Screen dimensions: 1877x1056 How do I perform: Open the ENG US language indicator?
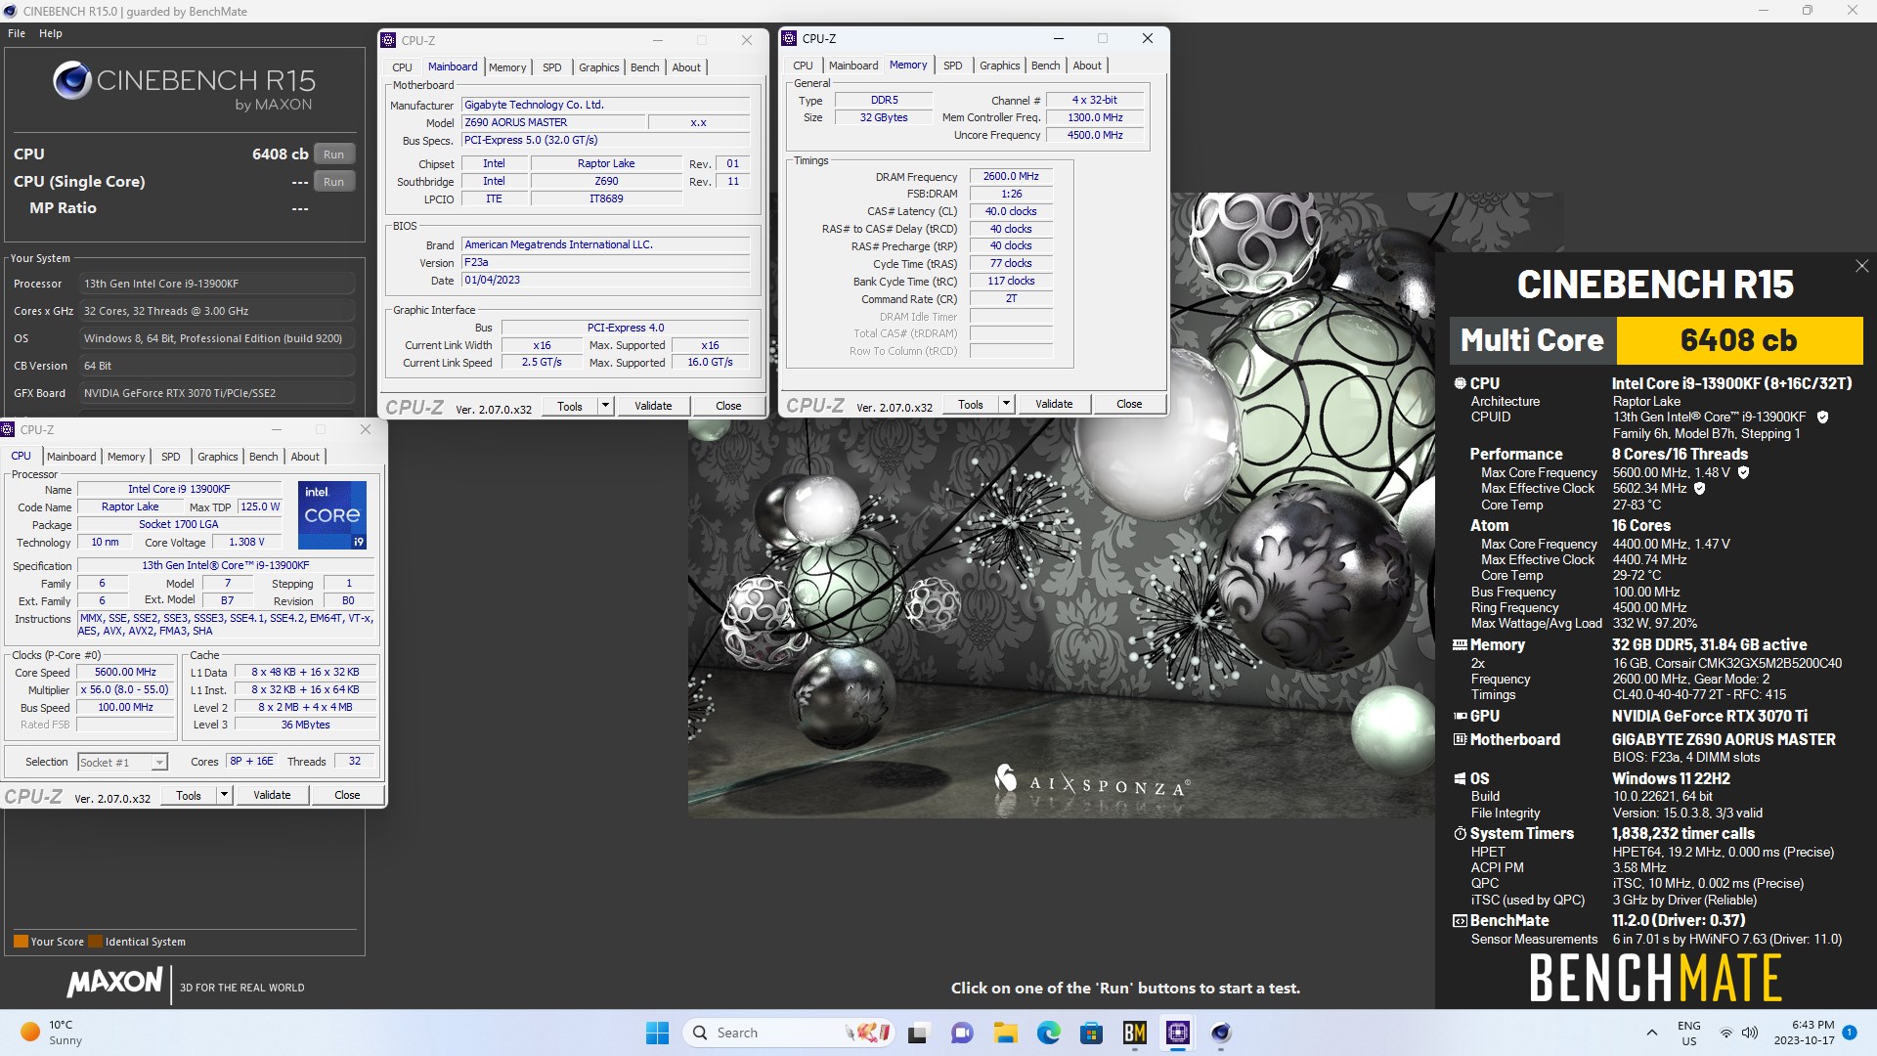click(x=1688, y=1033)
